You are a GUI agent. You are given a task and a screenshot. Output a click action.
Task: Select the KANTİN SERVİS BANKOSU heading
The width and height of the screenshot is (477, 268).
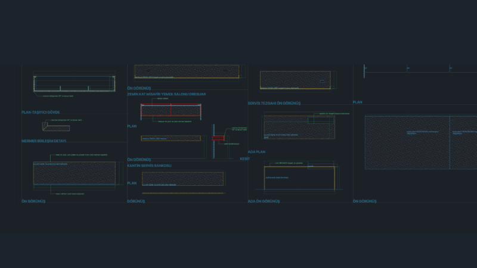pos(149,166)
